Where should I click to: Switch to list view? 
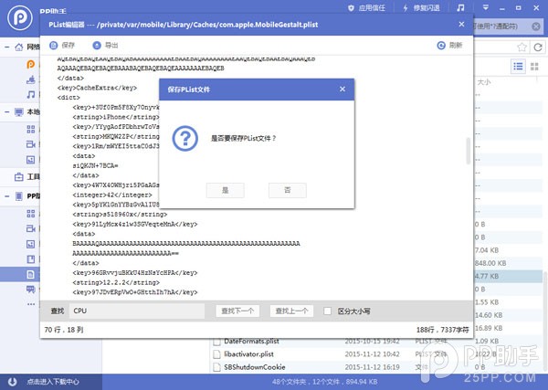[518, 66]
